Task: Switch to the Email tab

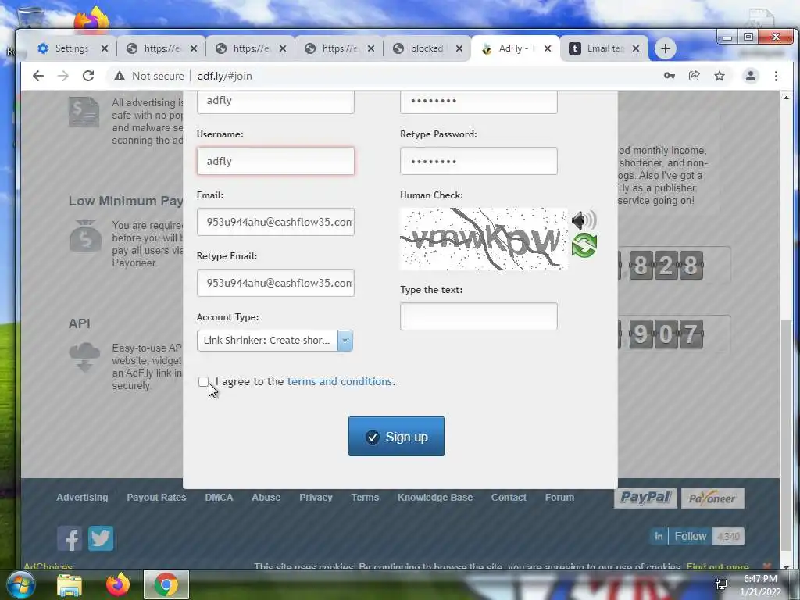Action: [604, 48]
